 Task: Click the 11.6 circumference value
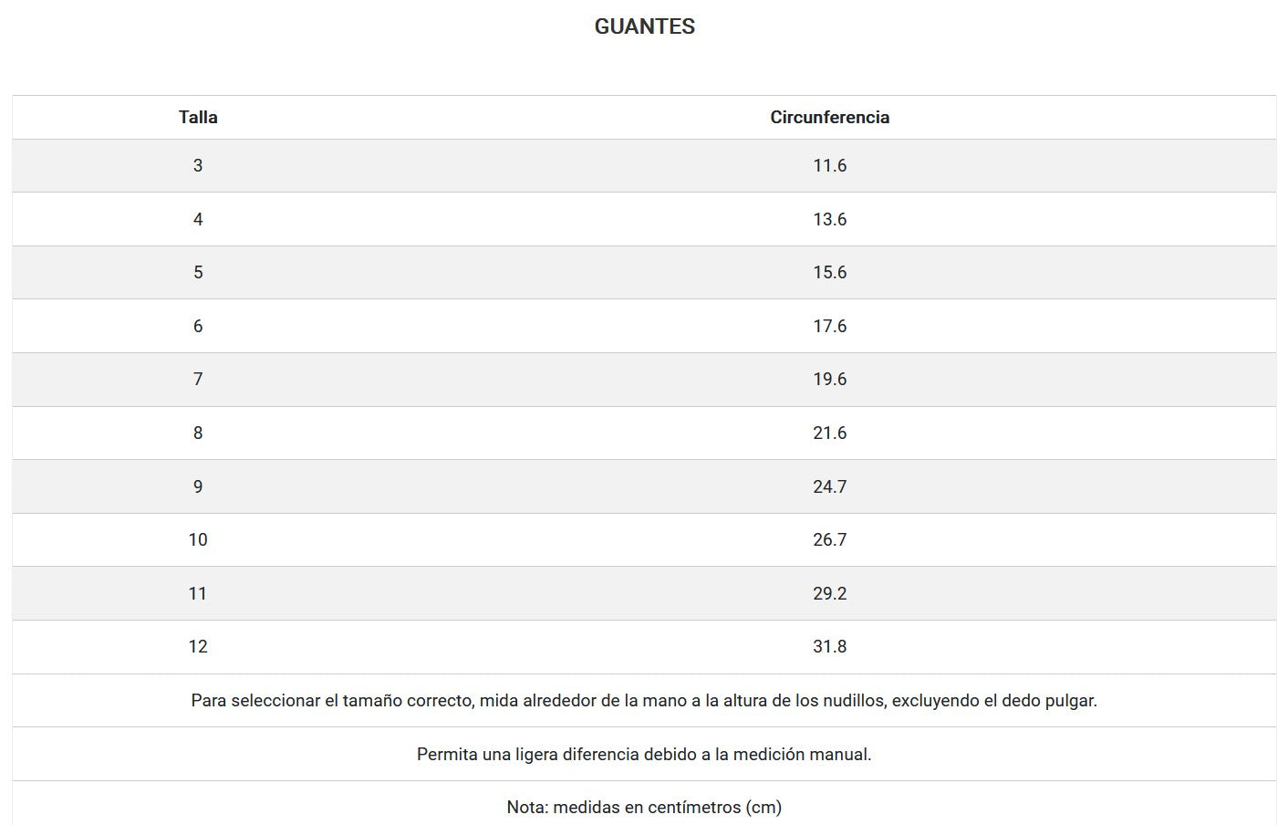coord(829,165)
